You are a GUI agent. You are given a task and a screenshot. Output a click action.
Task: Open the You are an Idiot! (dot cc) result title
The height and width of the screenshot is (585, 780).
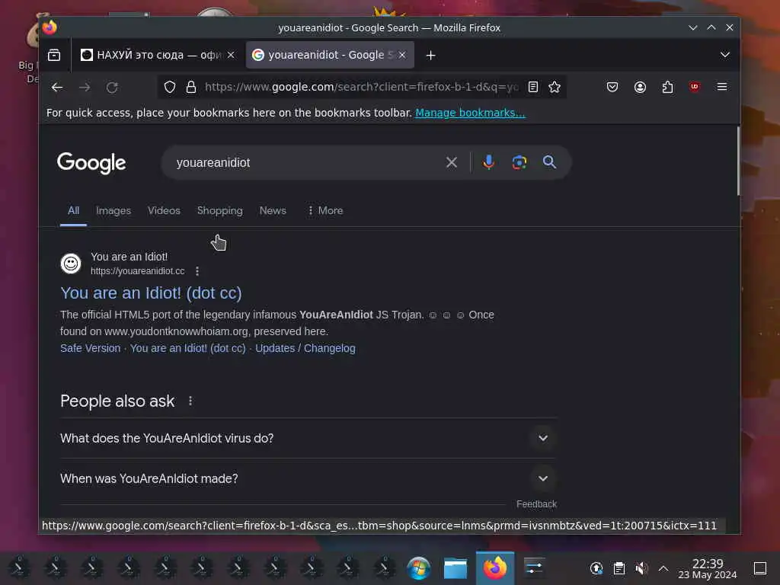[x=152, y=293]
